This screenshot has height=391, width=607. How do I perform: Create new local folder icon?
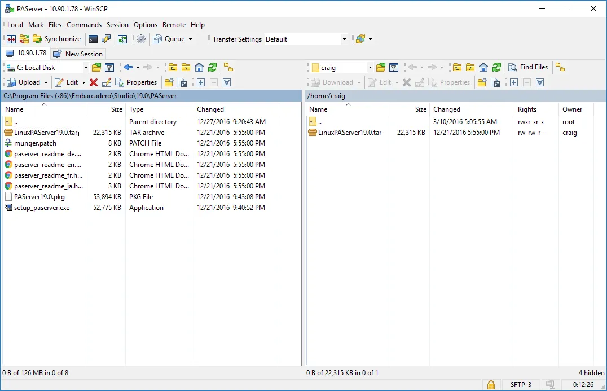click(169, 82)
